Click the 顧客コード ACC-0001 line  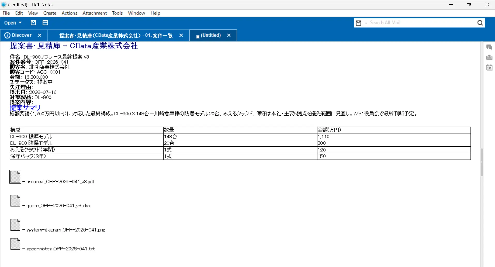(35, 72)
